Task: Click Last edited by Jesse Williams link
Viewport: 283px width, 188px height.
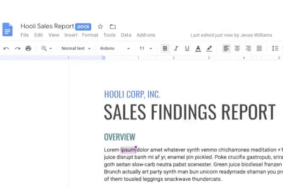Action: click(231, 35)
